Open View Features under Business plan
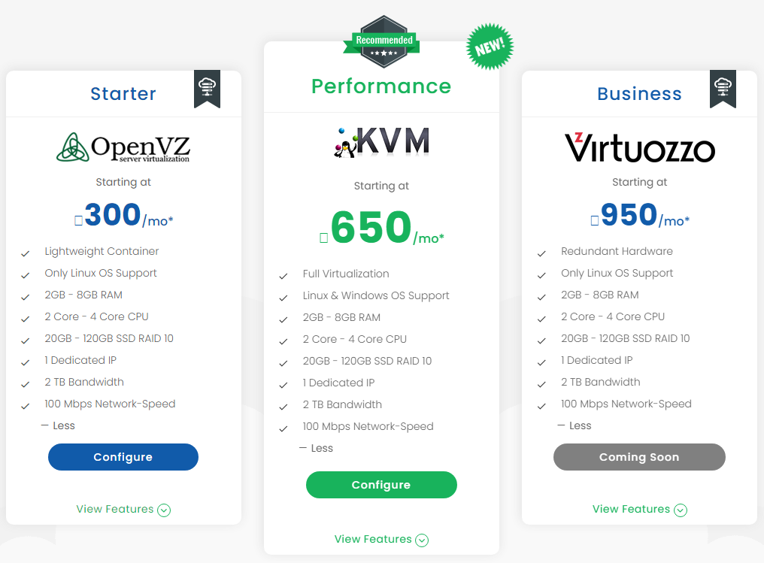Image resolution: width=764 pixels, height=563 pixels. coord(640,510)
